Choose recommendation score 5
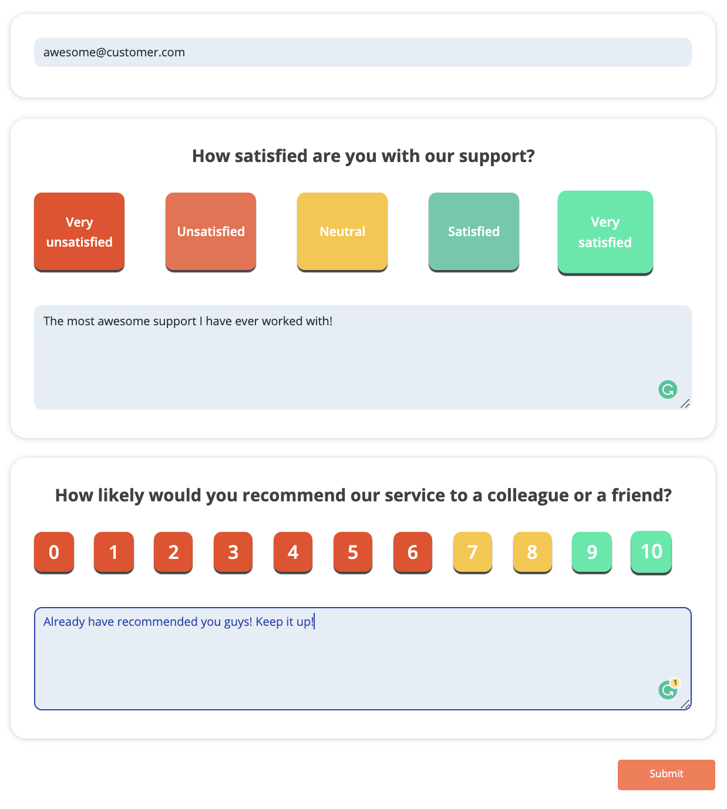Viewport: 727px width, 809px height. click(x=353, y=552)
